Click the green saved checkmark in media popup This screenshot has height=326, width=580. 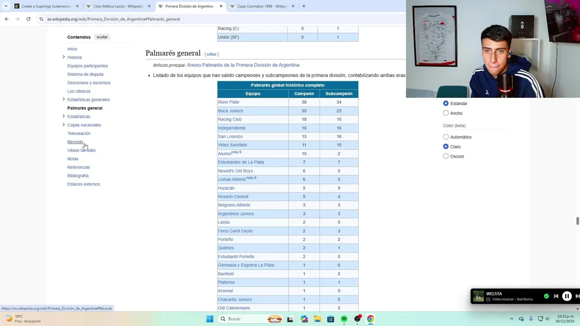point(546,296)
